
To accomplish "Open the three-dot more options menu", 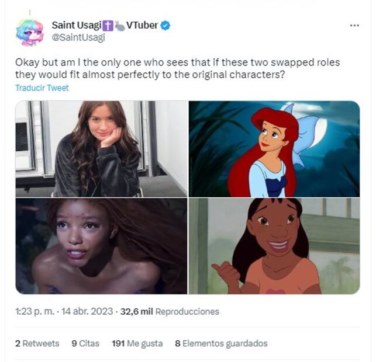I will tap(354, 26).
